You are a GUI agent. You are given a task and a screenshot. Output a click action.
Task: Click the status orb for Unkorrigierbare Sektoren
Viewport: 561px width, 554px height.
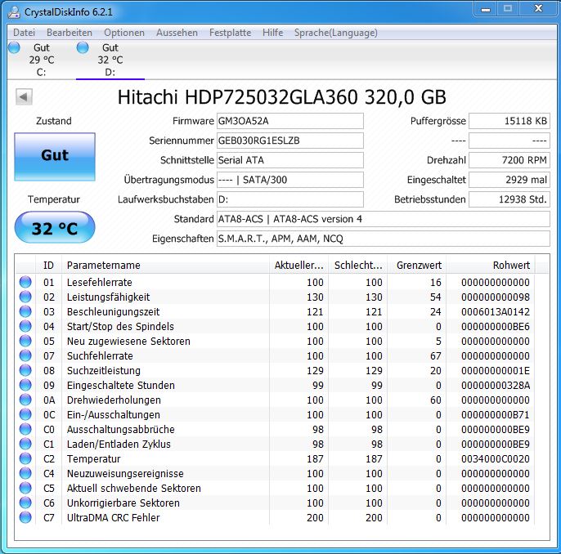click(x=25, y=503)
